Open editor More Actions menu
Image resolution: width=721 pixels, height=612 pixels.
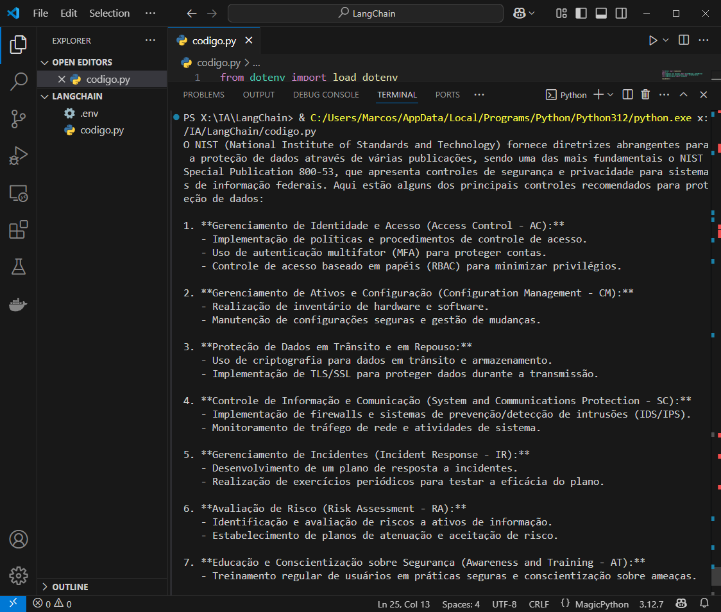[704, 40]
